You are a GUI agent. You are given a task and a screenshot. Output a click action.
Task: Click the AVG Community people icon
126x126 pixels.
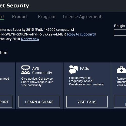pos(25,70)
